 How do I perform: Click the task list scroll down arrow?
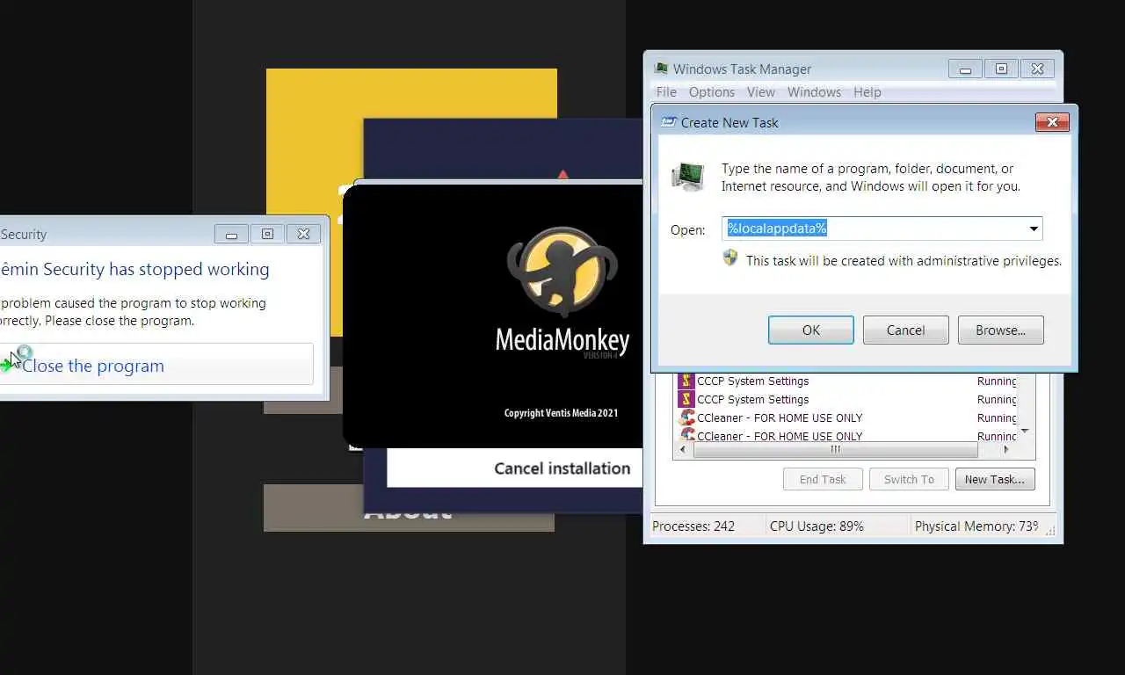click(1024, 432)
